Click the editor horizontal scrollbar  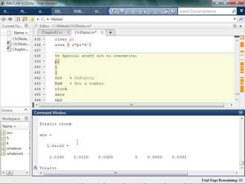[x=132, y=105]
